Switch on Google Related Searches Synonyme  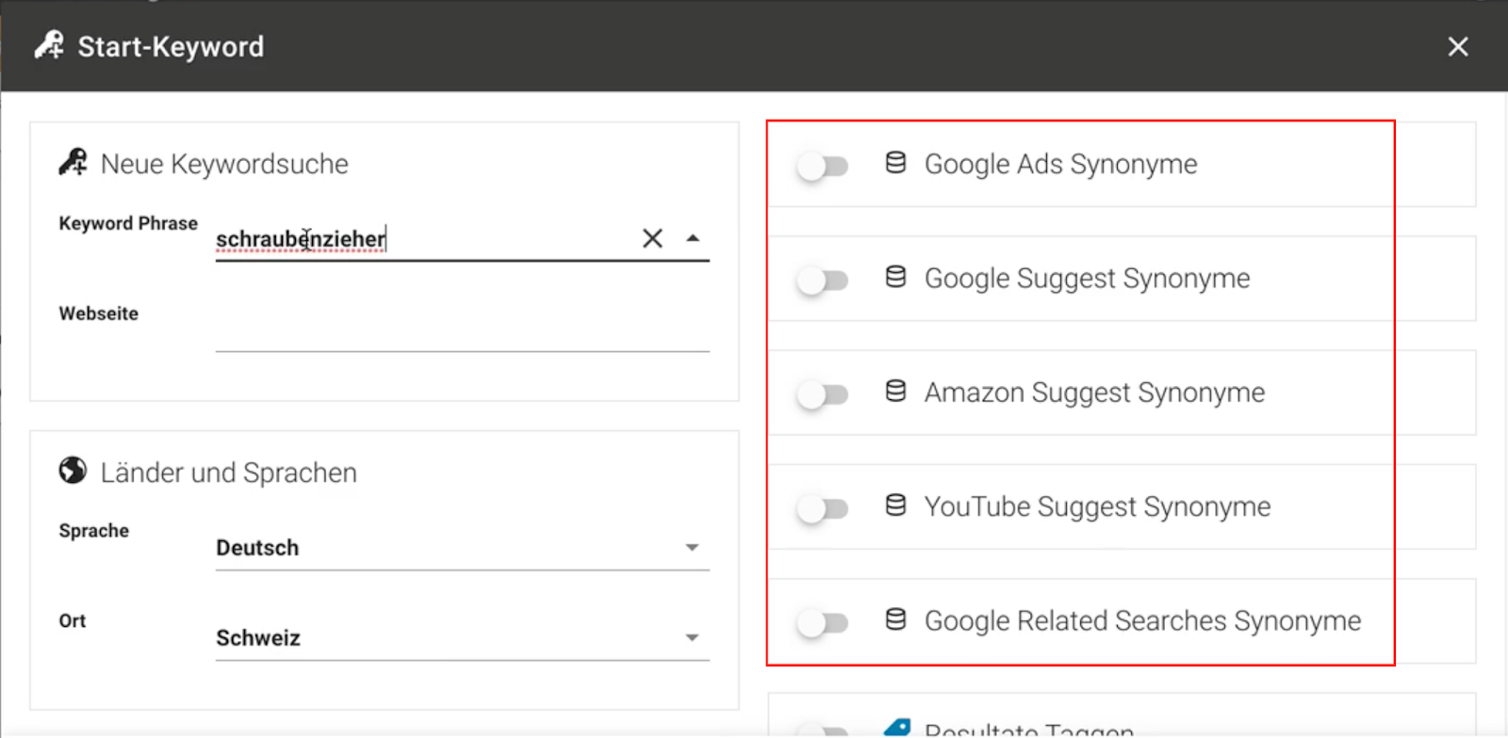click(x=823, y=623)
